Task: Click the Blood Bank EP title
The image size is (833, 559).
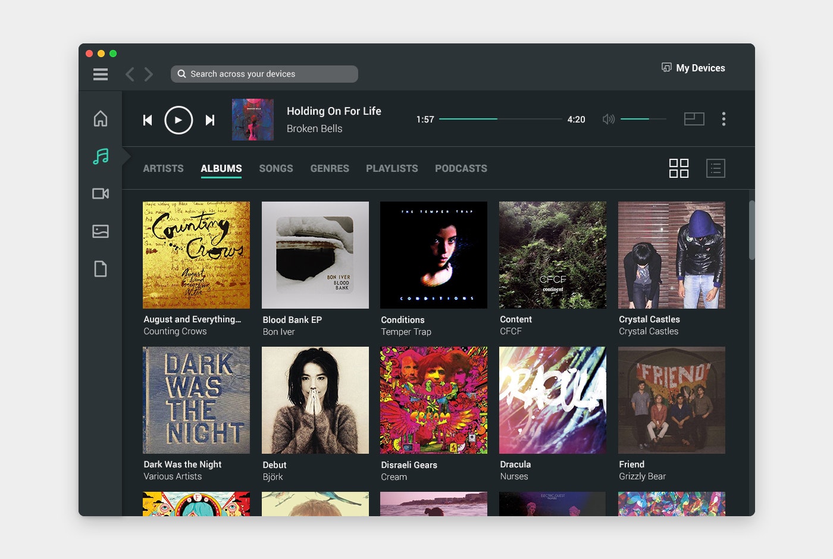Action: point(292,320)
